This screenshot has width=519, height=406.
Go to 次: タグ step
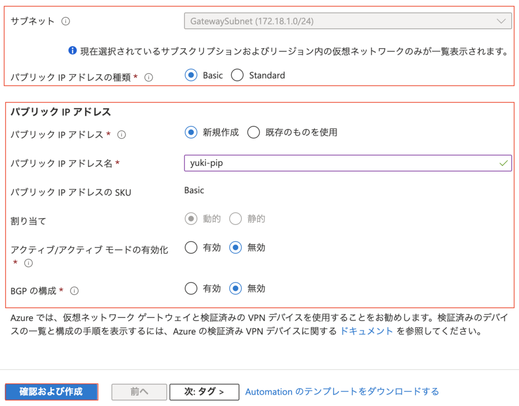204,392
